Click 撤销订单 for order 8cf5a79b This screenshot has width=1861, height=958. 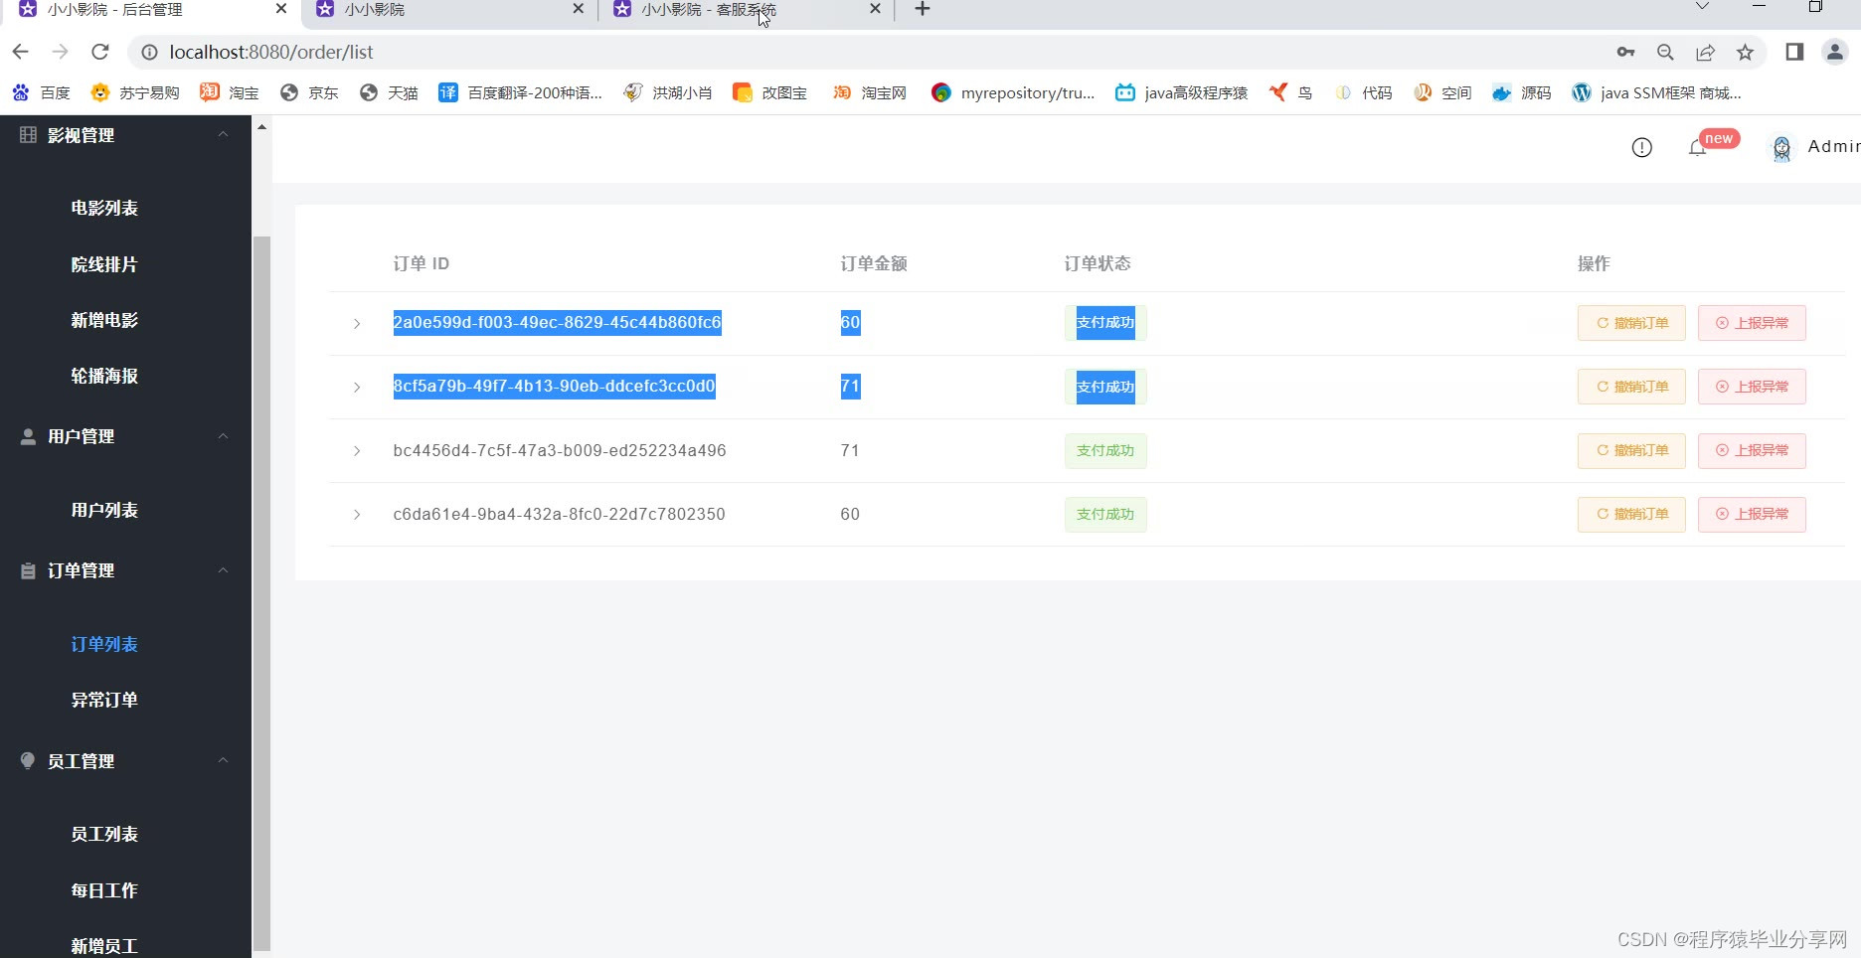coord(1631,387)
